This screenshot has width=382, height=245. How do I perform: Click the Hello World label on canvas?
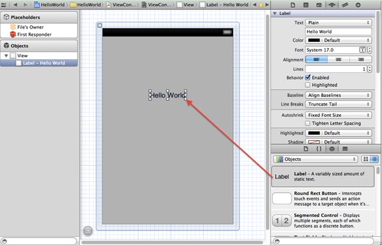click(x=167, y=95)
